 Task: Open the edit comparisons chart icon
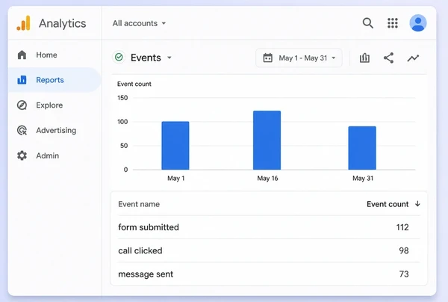364,58
